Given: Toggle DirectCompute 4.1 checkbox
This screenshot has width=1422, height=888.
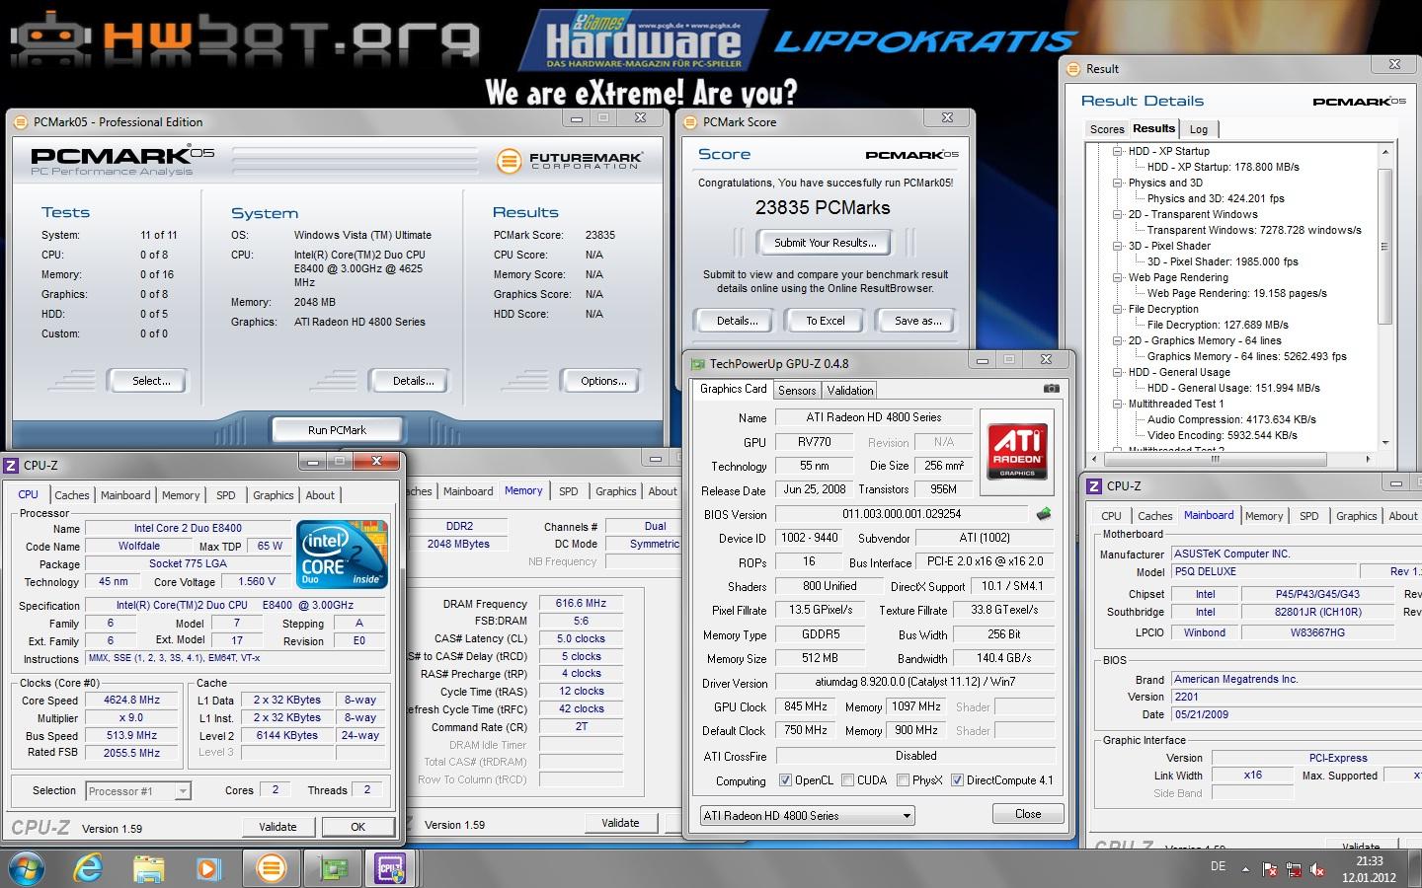Looking at the screenshot, I should coord(958,779).
